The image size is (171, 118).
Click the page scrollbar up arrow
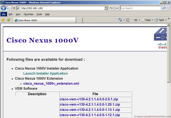click(168, 25)
